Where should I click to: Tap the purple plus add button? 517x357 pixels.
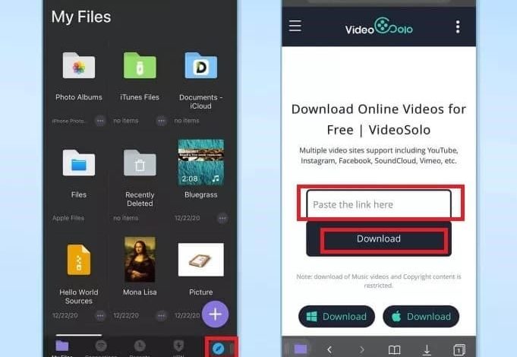coord(216,314)
